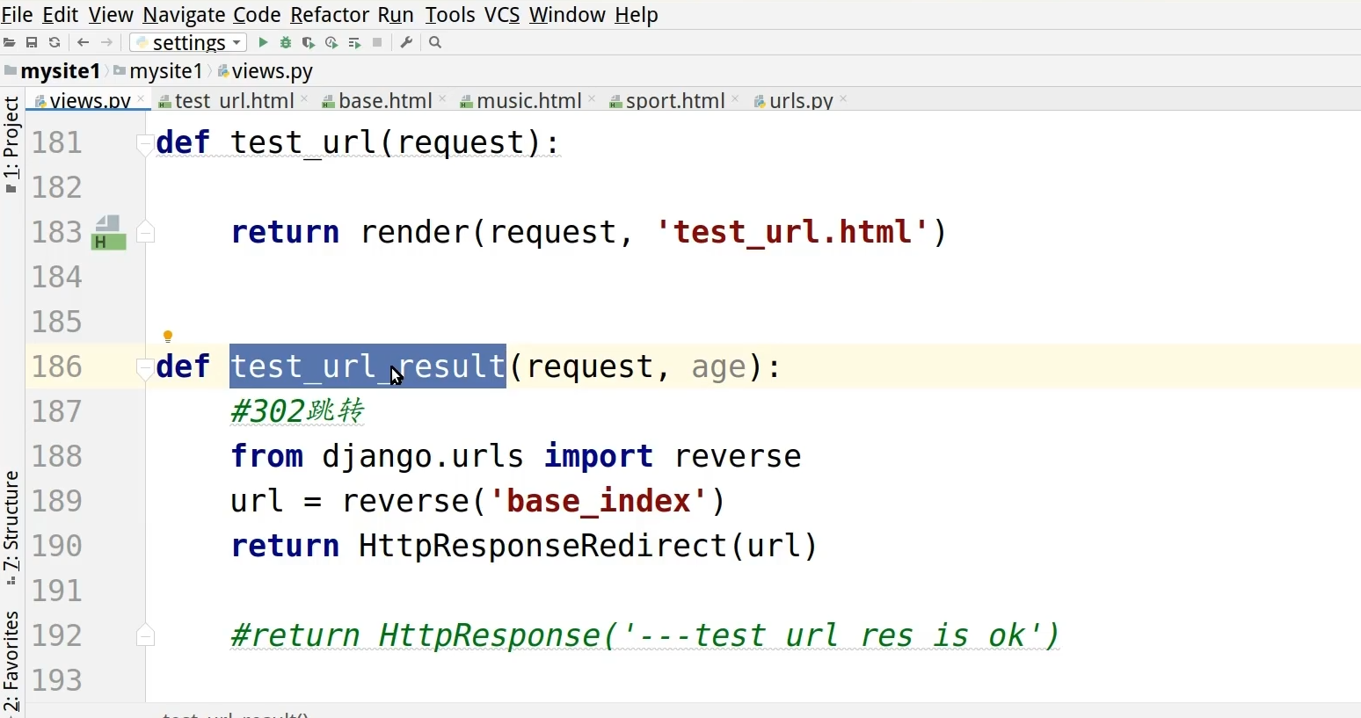Click the gray Stop square icon
This screenshot has height=718, width=1361.
377,42
